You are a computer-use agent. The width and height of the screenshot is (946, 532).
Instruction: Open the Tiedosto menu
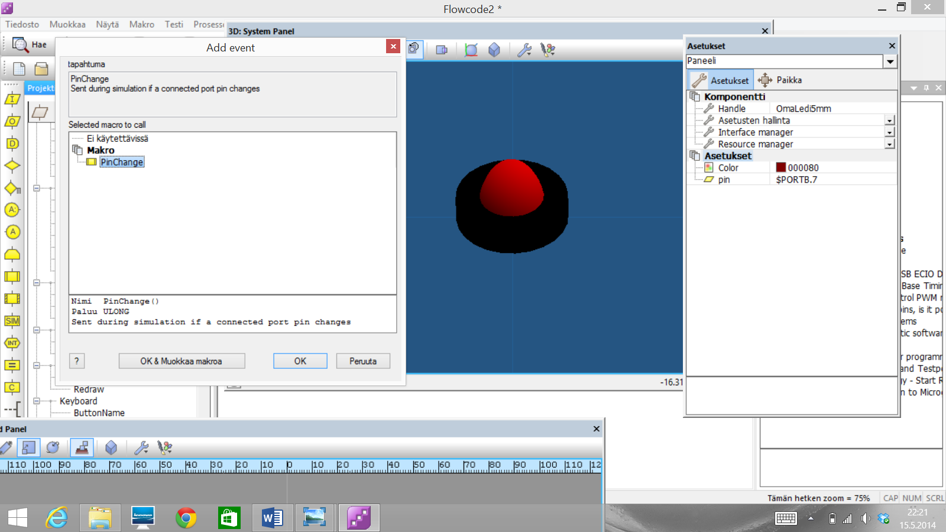pos(22,24)
